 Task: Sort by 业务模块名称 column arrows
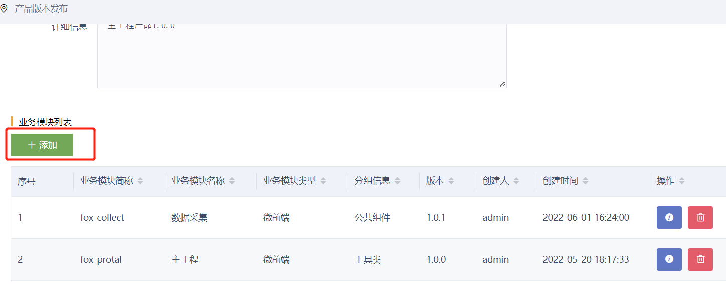tap(232, 181)
